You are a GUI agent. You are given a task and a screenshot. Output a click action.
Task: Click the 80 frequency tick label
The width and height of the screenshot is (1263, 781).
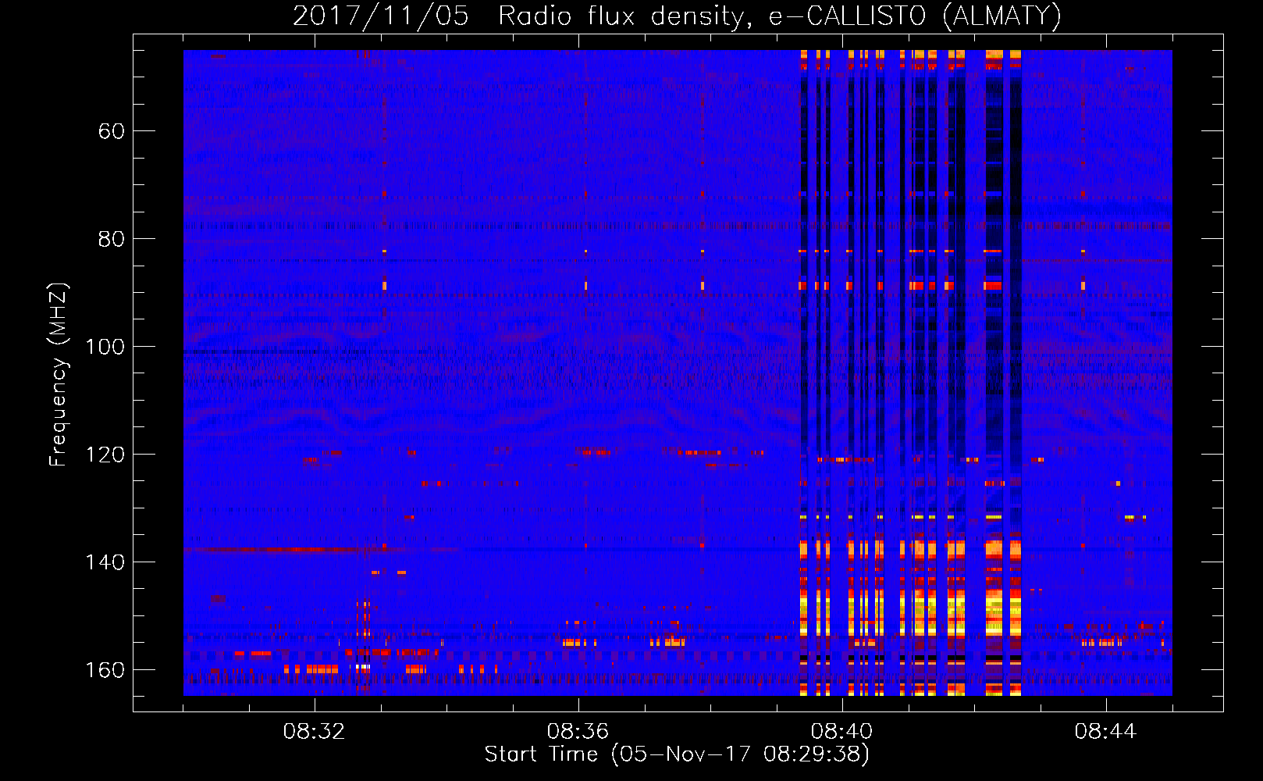point(112,239)
